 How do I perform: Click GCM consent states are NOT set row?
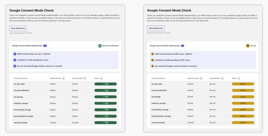coord(203,54)
